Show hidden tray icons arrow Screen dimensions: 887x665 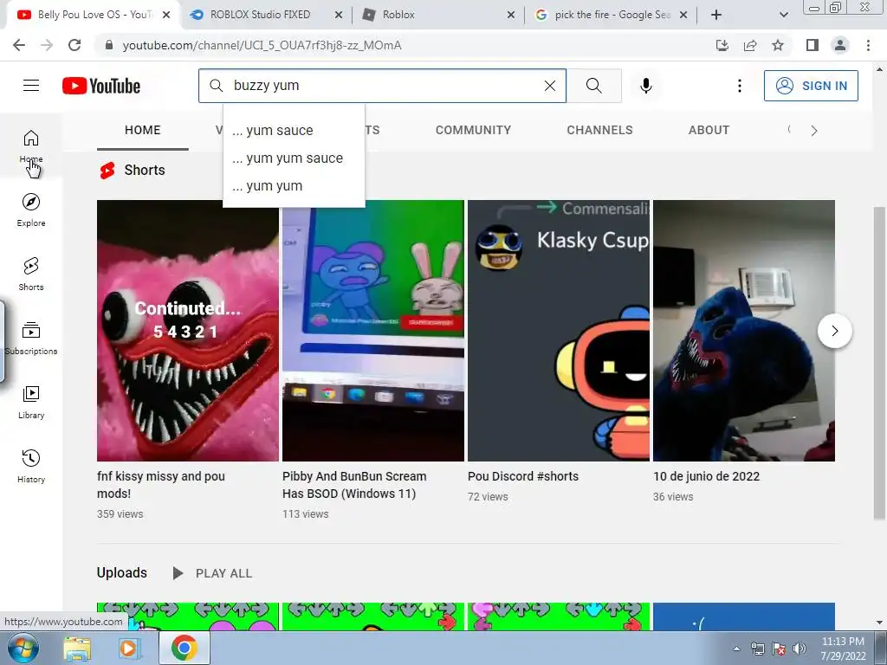point(736,649)
